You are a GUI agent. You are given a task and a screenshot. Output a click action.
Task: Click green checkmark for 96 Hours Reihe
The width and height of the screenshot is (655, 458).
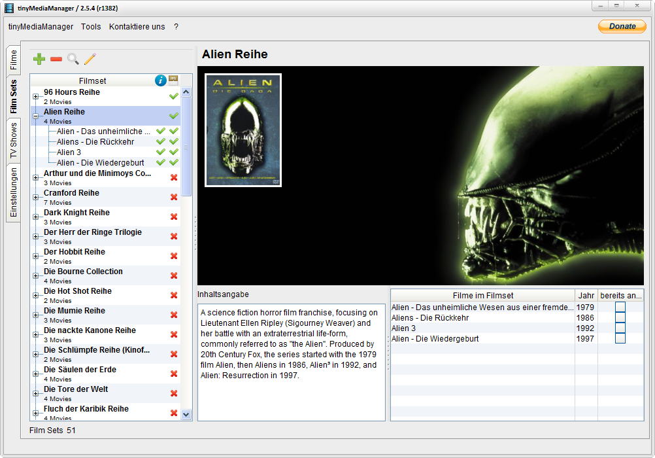click(x=174, y=96)
